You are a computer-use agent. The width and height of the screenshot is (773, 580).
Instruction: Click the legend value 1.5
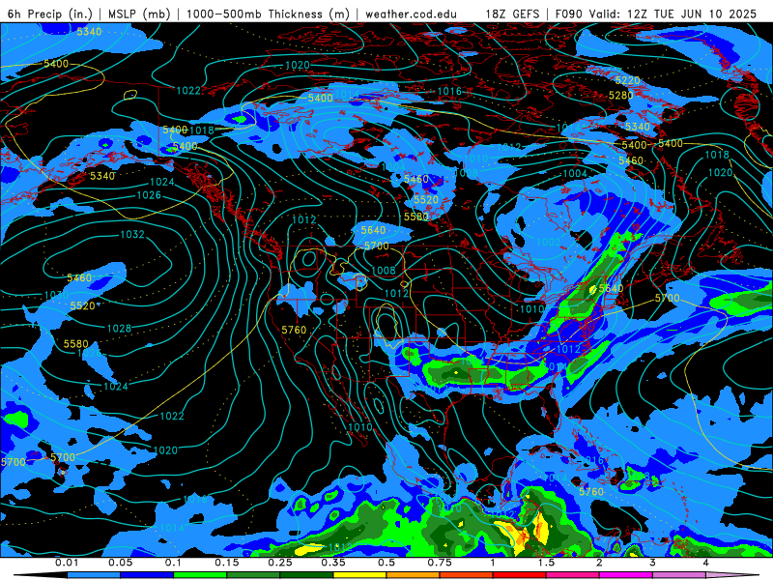pos(546,563)
